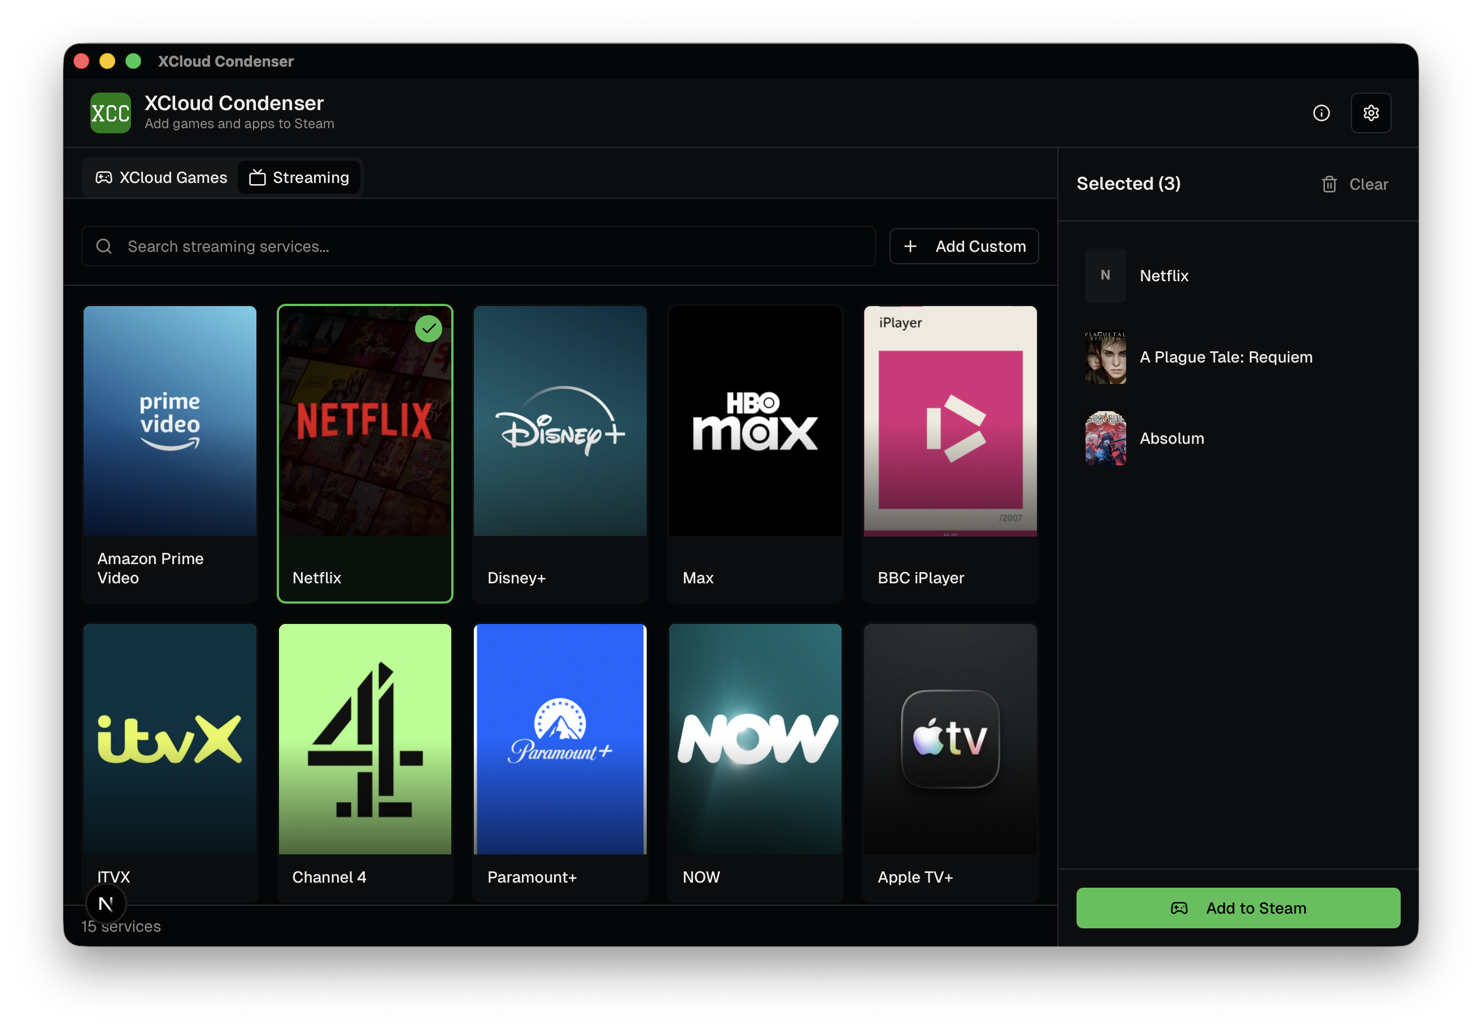Click the Netflix poster artwork

pos(365,421)
